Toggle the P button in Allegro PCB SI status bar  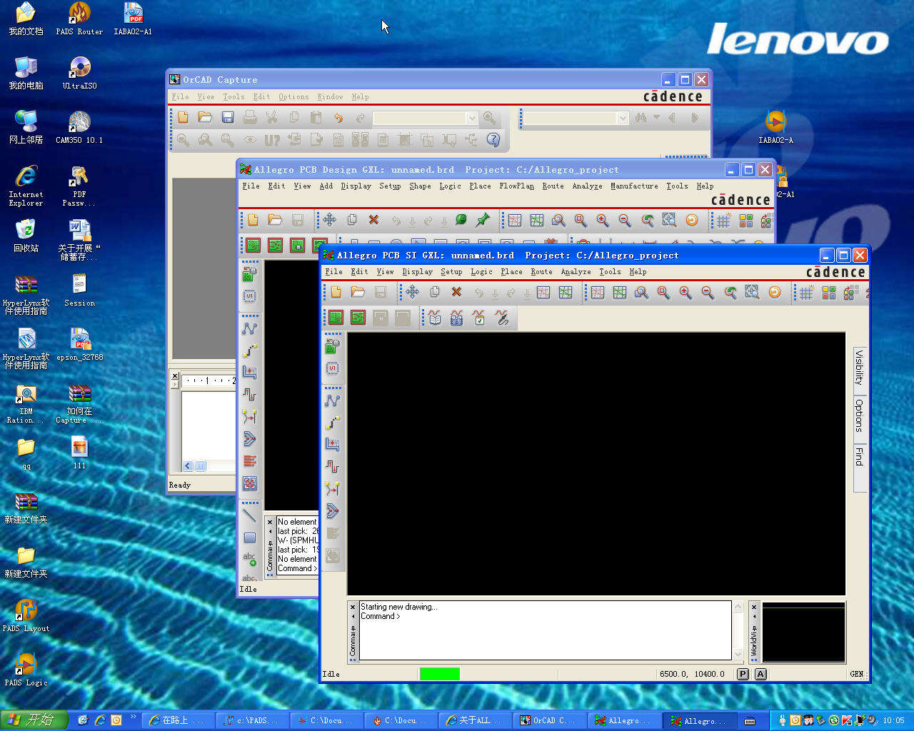tap(743, 674)
